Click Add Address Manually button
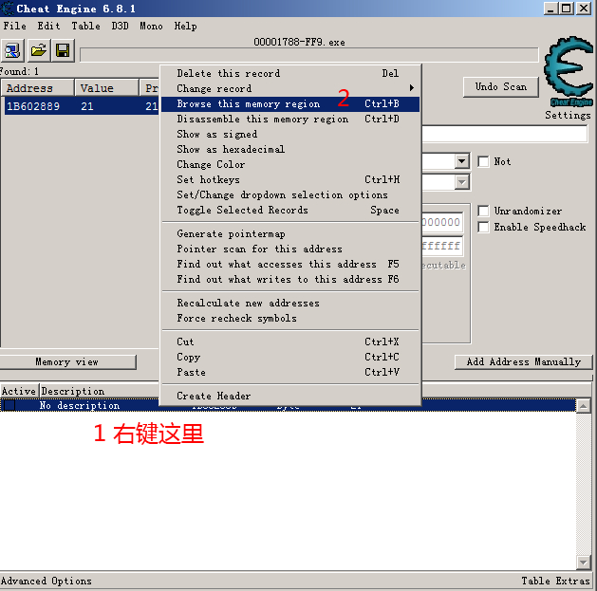 (x=524, y=362)
